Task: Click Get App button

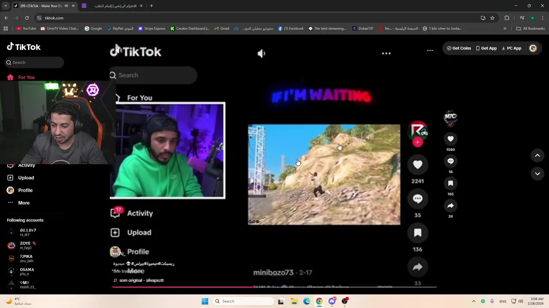Action: click(486, 48)
